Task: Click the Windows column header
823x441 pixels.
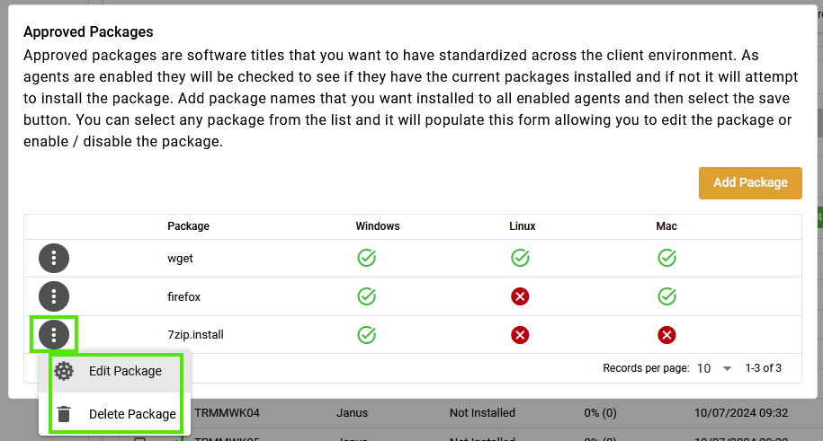Action: 378,226
